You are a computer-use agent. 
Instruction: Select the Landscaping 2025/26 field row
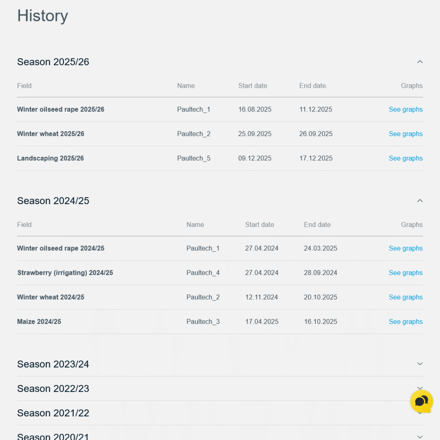coord(50,159)
